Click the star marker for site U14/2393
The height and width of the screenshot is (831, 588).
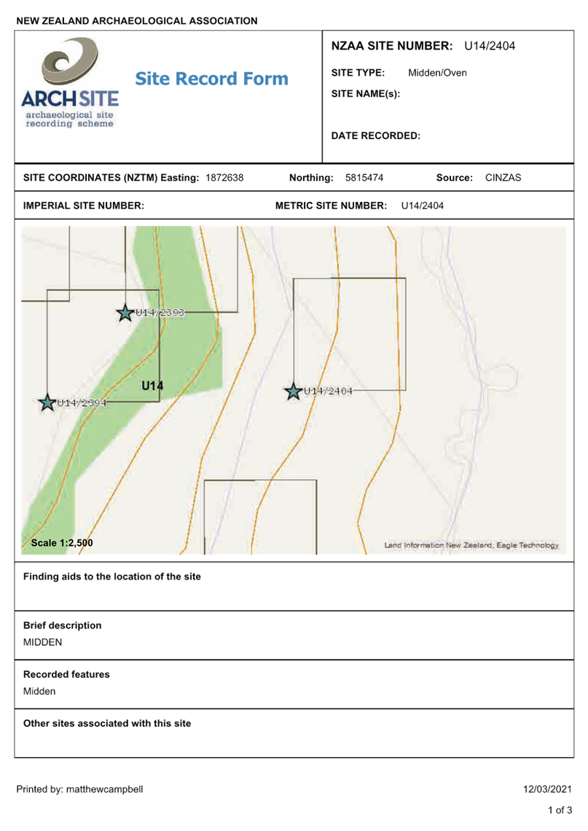pos(125,313)
